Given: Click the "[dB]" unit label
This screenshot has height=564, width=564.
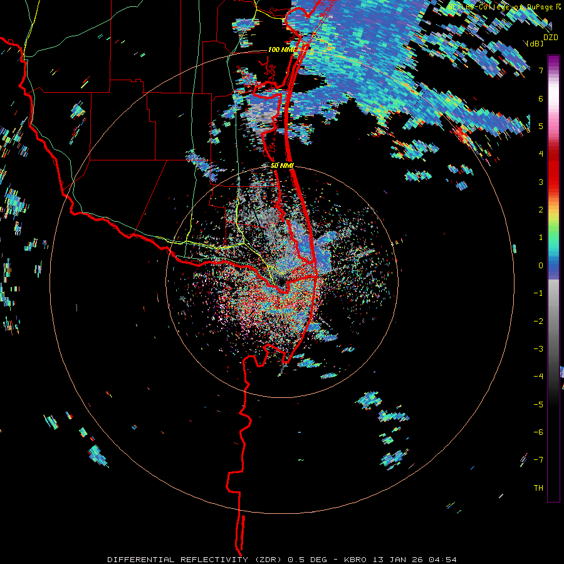Looking at the screenshot, I should [535, 43].
